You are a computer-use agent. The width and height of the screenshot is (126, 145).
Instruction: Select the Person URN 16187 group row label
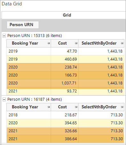tap(34, 99)
